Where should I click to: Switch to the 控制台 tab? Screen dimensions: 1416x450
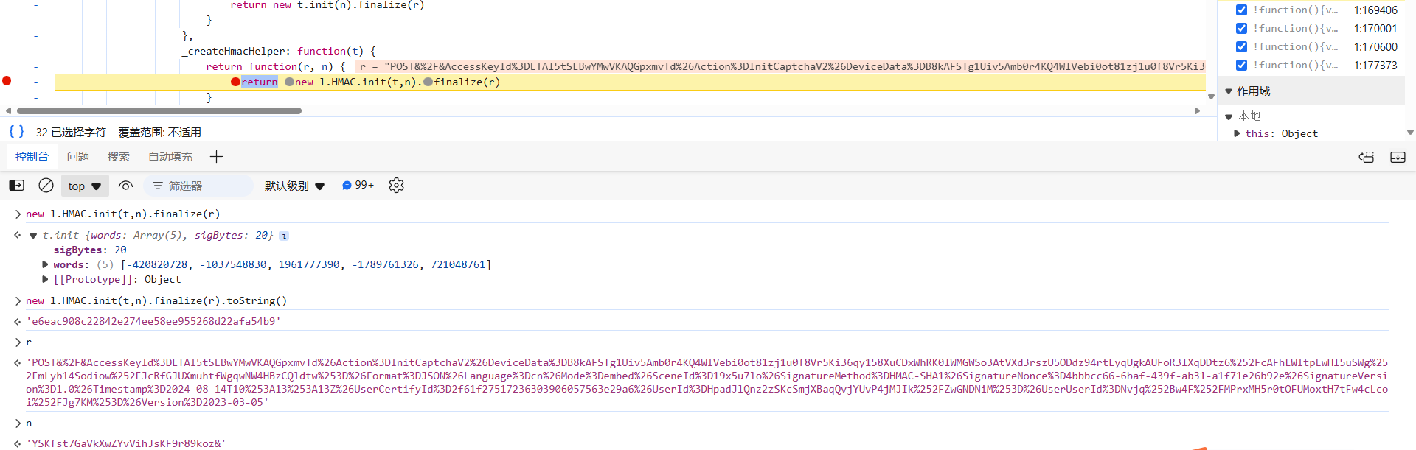[x=32, y=157]
